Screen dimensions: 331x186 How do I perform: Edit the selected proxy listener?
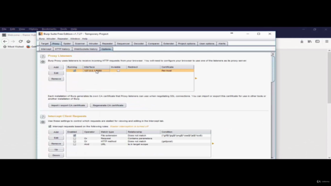[56, 73]
